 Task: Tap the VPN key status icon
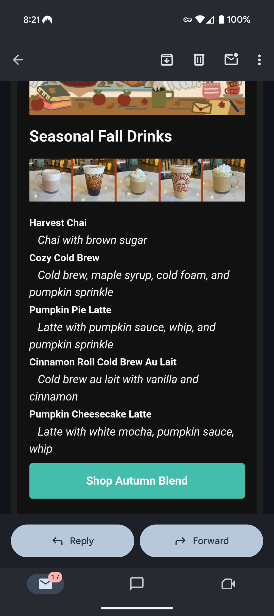point(187,20)
